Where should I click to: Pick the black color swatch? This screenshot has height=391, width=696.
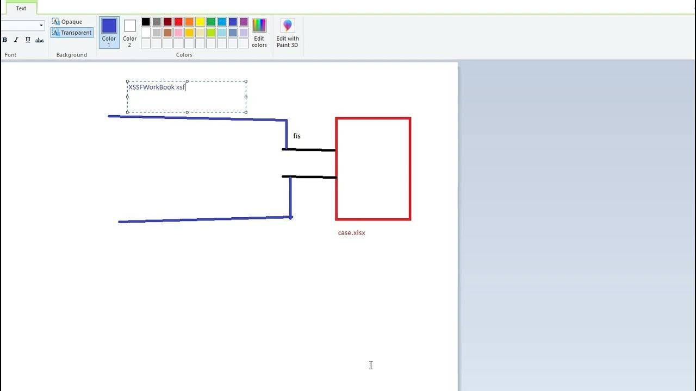146,22
